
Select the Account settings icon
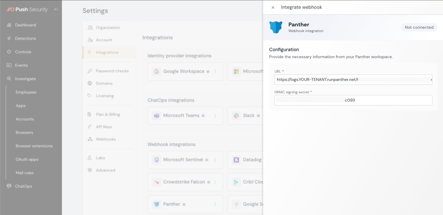click(x=90, y=40)
